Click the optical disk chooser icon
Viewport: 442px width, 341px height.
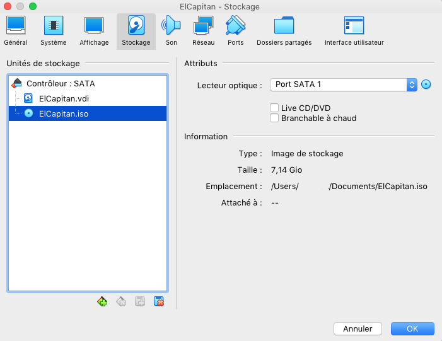click(x=426, y=84)
